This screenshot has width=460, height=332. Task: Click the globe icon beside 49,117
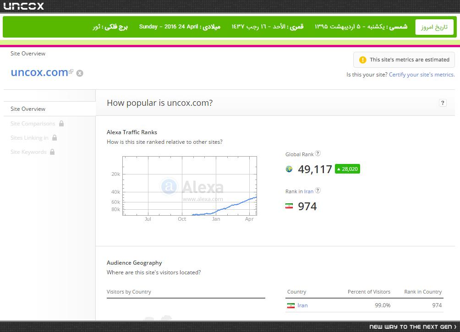pos(289,169)
